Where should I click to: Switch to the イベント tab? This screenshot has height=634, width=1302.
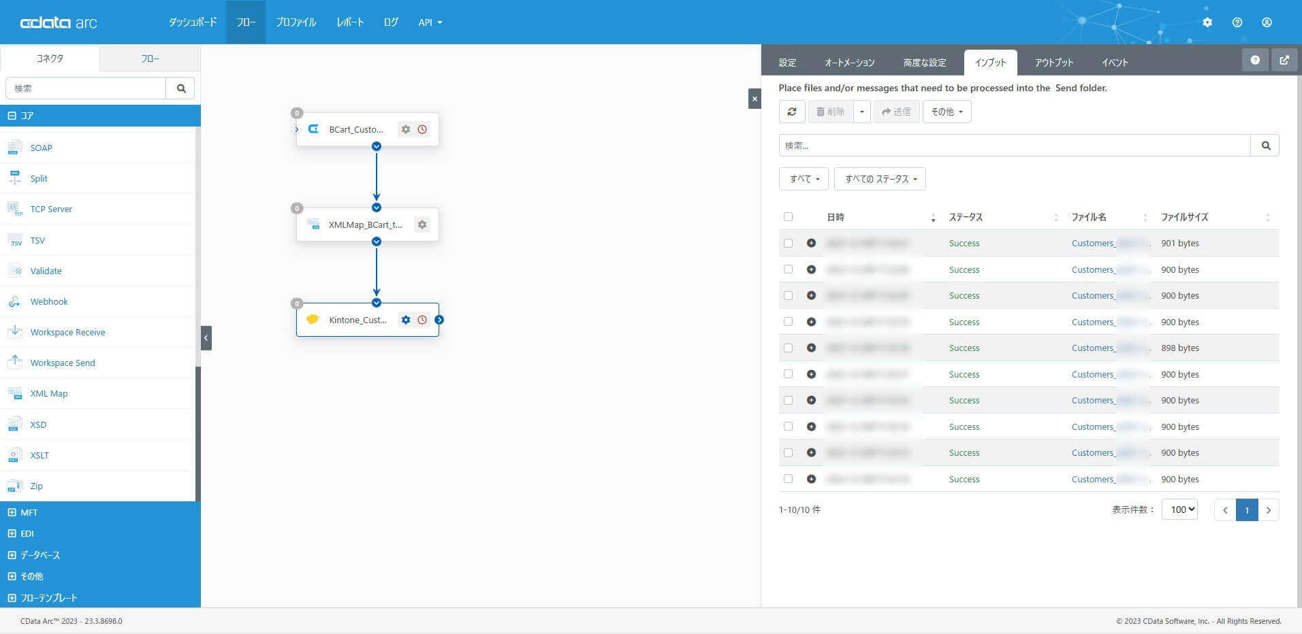coord(1115,63)
